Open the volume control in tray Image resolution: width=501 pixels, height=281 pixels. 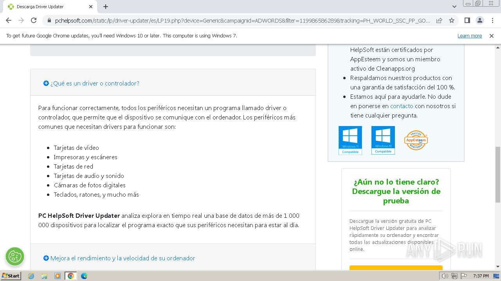445,276
